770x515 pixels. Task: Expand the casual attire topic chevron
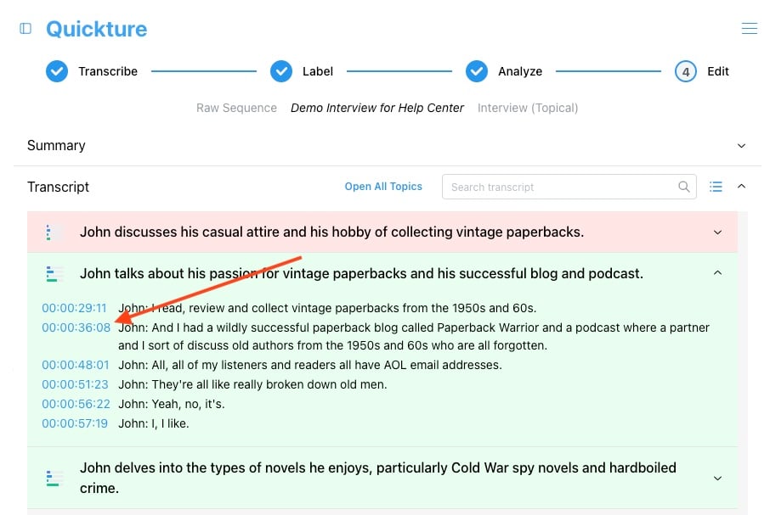[x=717, y=232]
